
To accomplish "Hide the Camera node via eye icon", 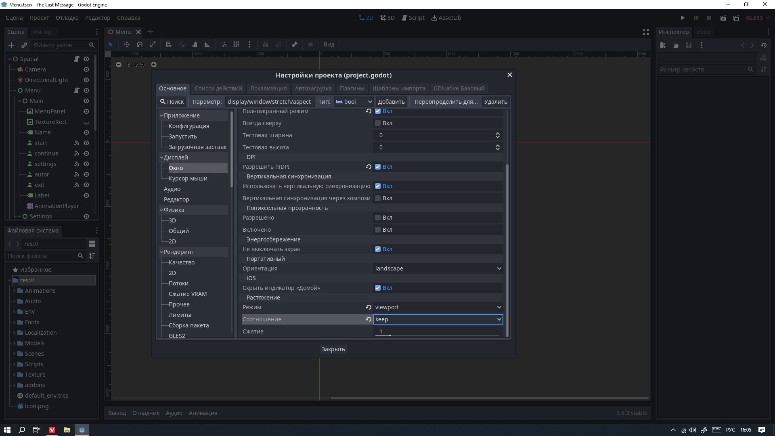I will (86, 69).
